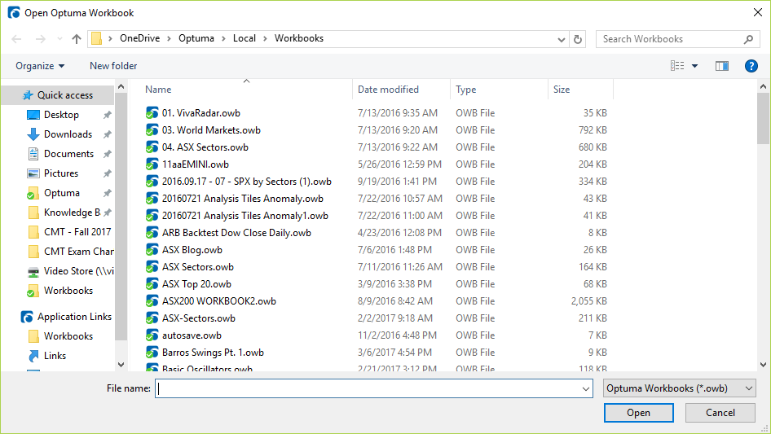Open the Video Store network location

tap(79, 271)
